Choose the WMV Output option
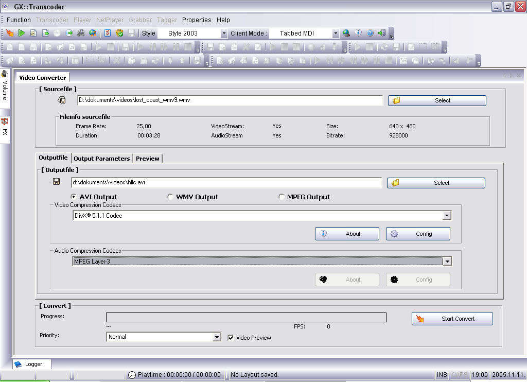 (x=170, y=197)
